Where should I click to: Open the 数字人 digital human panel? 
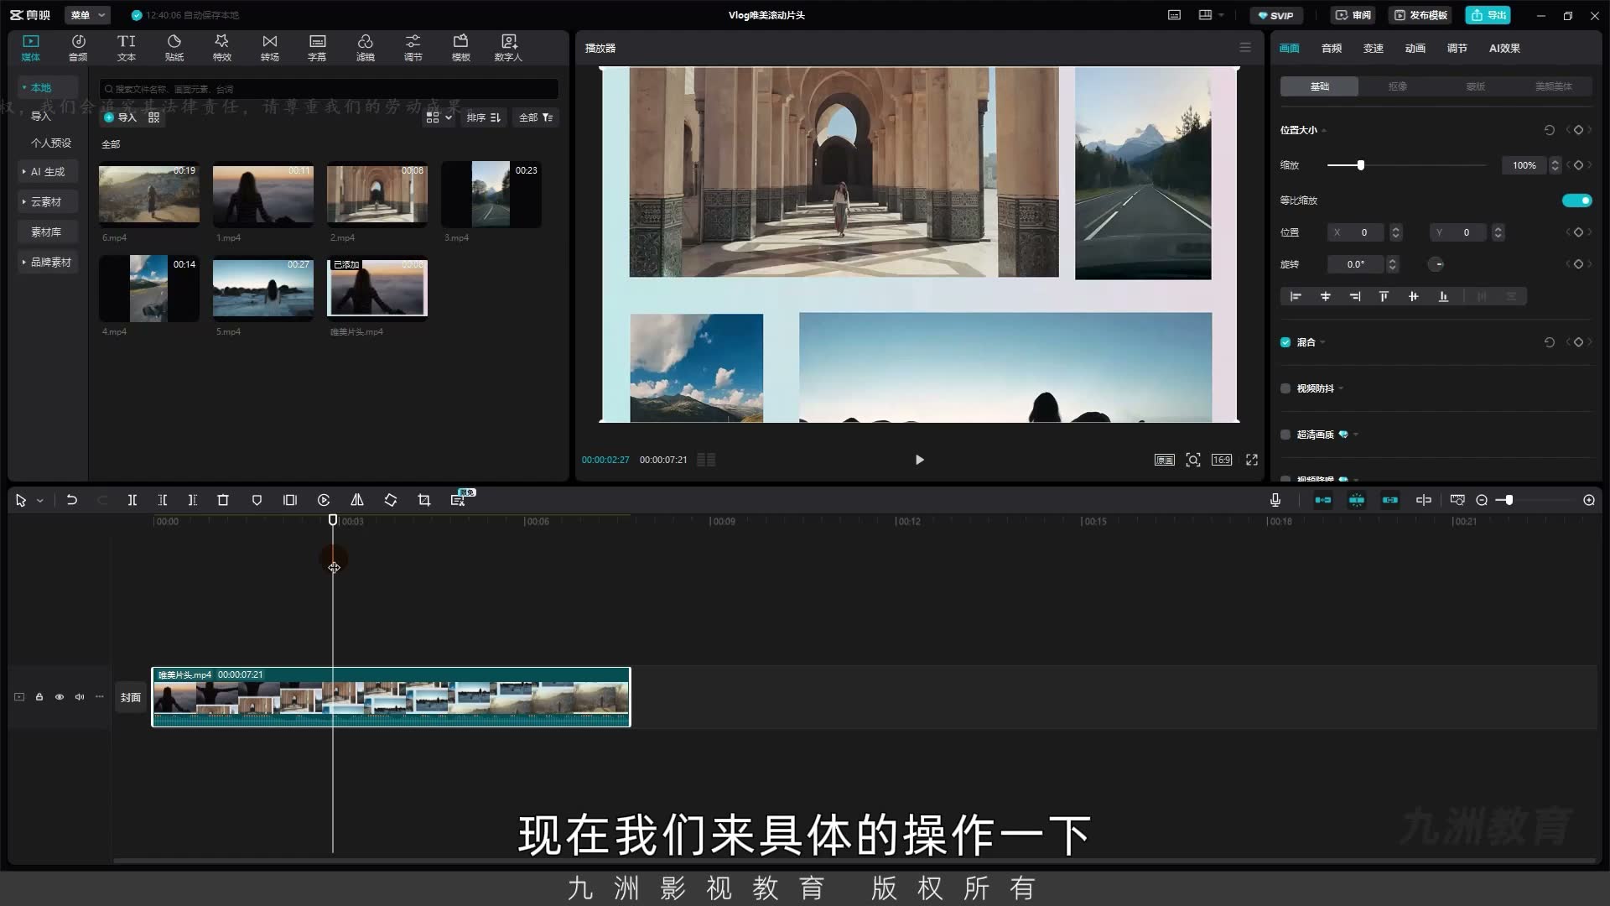pyautogui.click(x=508, y=48)
